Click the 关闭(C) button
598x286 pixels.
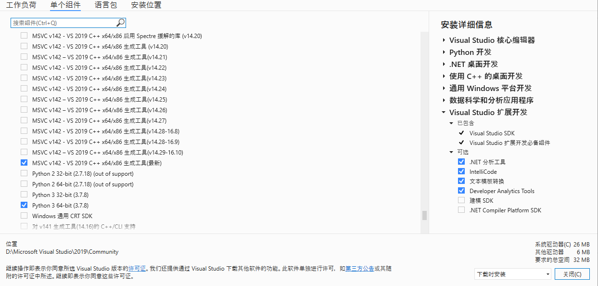coord(572,273)
